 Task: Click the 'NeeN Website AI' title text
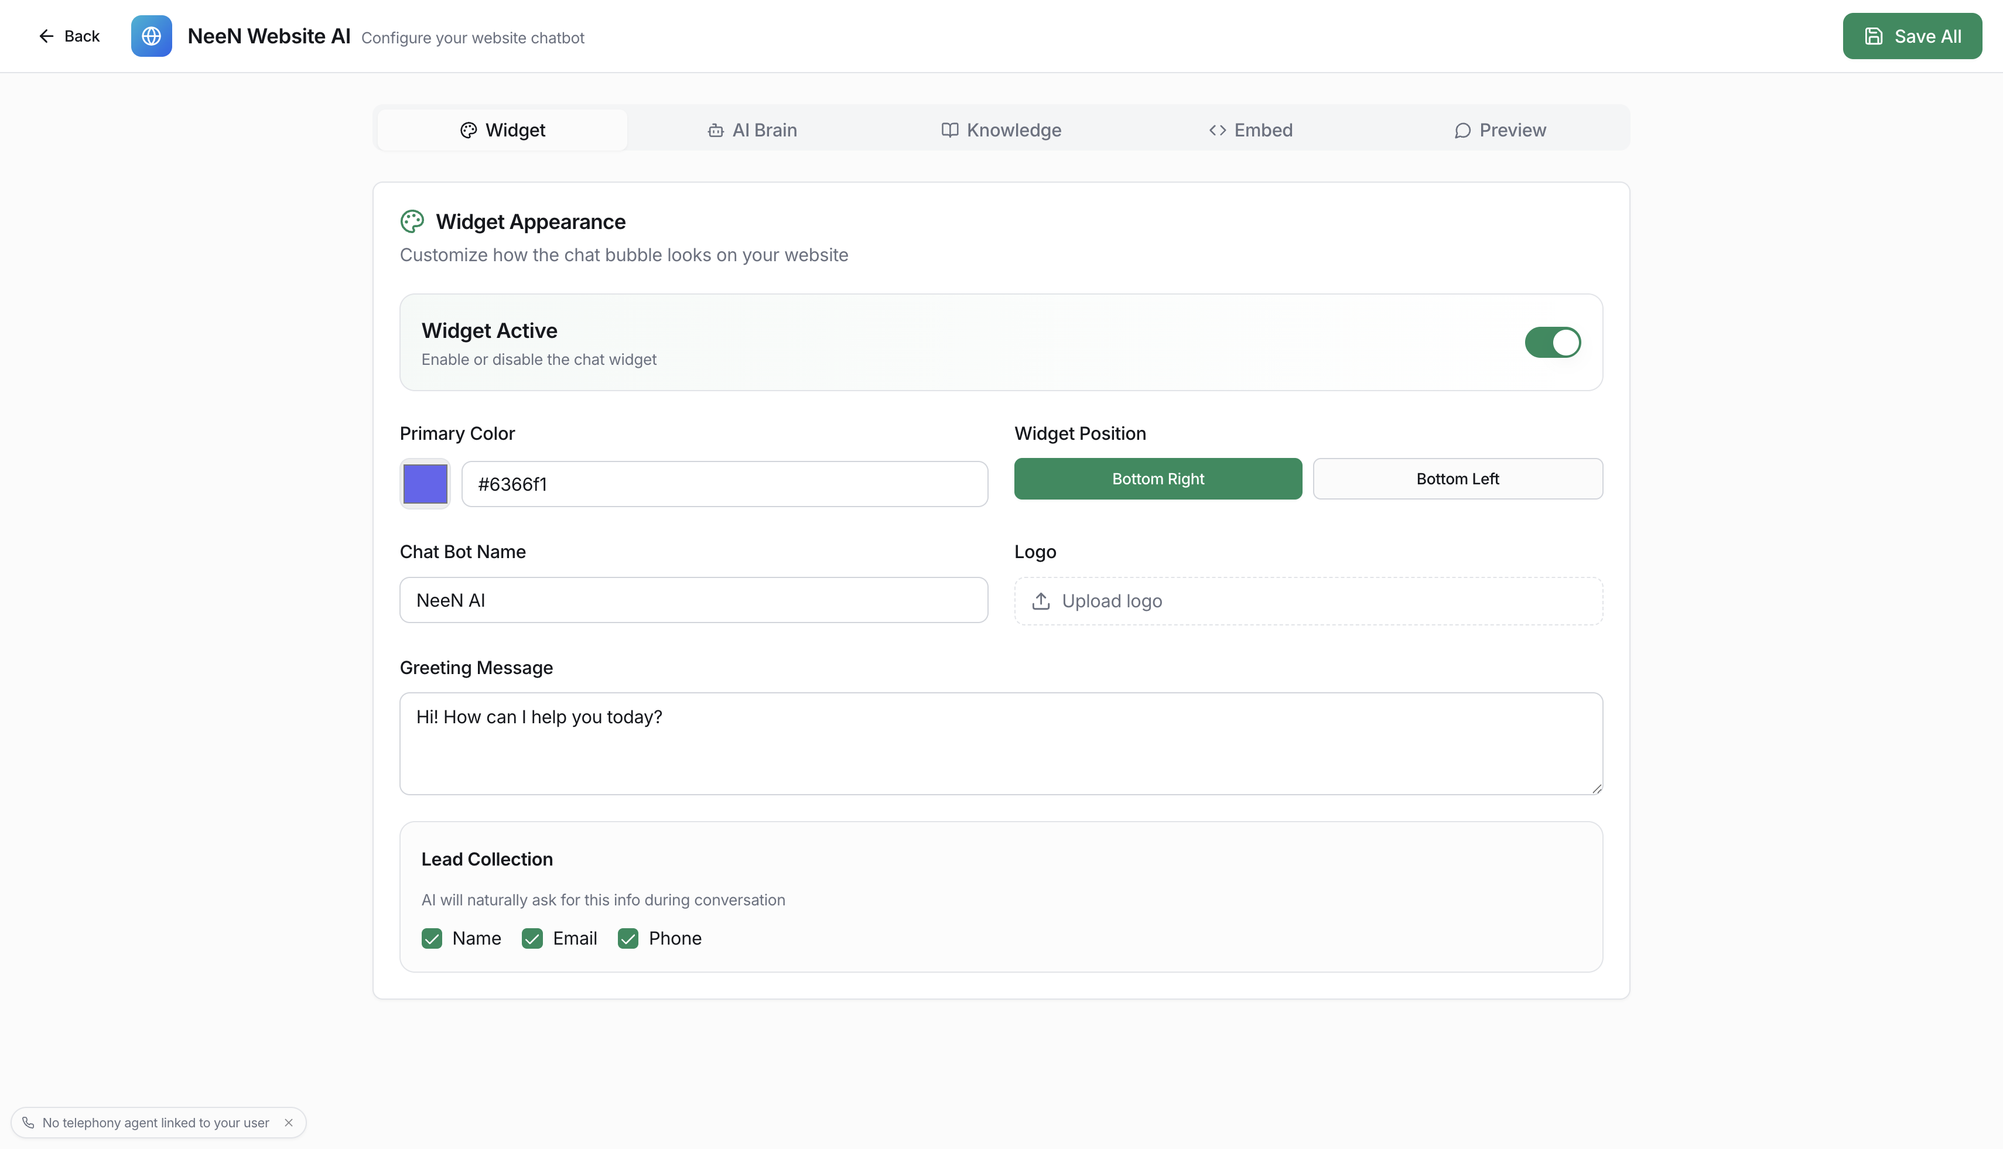tap(269, 36)
